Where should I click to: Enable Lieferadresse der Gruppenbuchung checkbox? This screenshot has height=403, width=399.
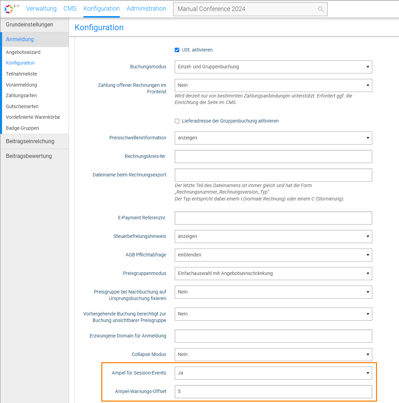(x=177, y=121)
